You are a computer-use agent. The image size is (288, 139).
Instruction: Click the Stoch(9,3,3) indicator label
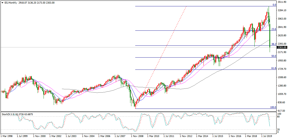tap(10, 114)
